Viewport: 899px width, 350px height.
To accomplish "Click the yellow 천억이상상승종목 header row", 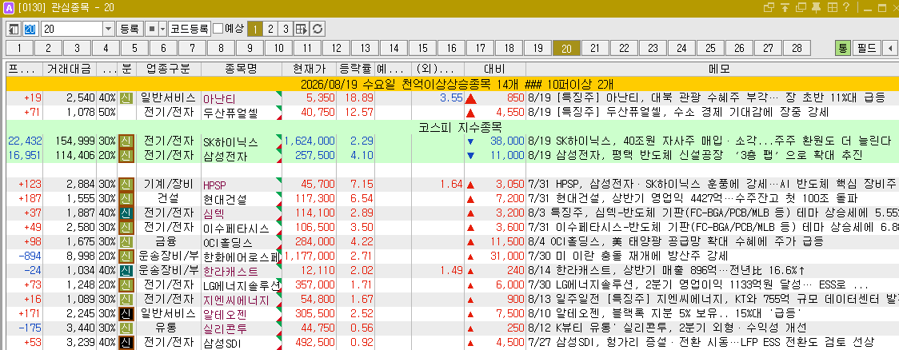I will [x=451, y=84].
